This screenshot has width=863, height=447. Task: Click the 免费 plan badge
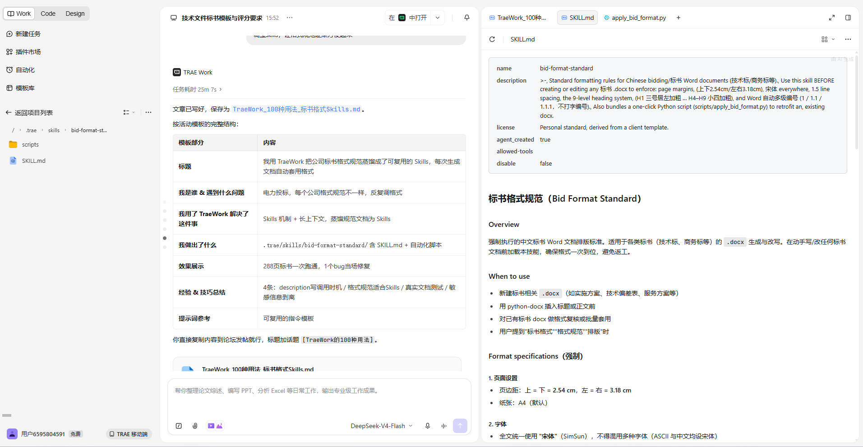pyautogui.click(x=76, y=434)
